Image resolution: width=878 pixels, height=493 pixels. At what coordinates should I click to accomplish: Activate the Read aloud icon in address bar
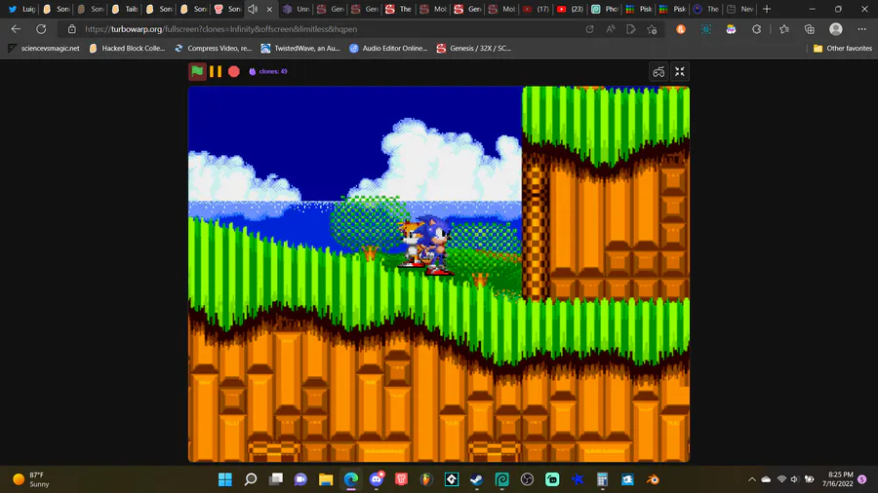tap(611, 29)
